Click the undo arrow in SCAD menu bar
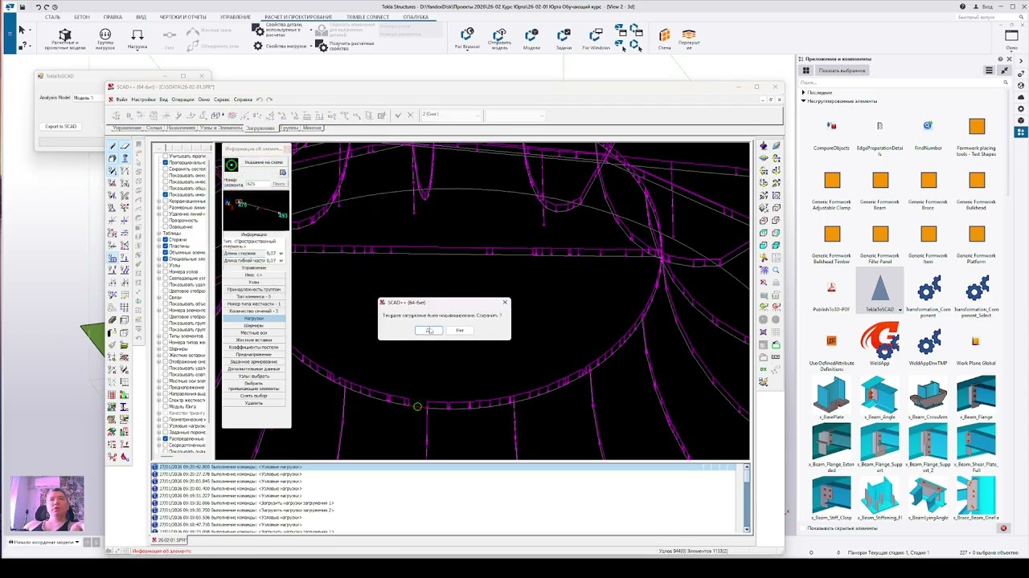The width and height of the screenshot is (1029, 578). tap(260, 100)
